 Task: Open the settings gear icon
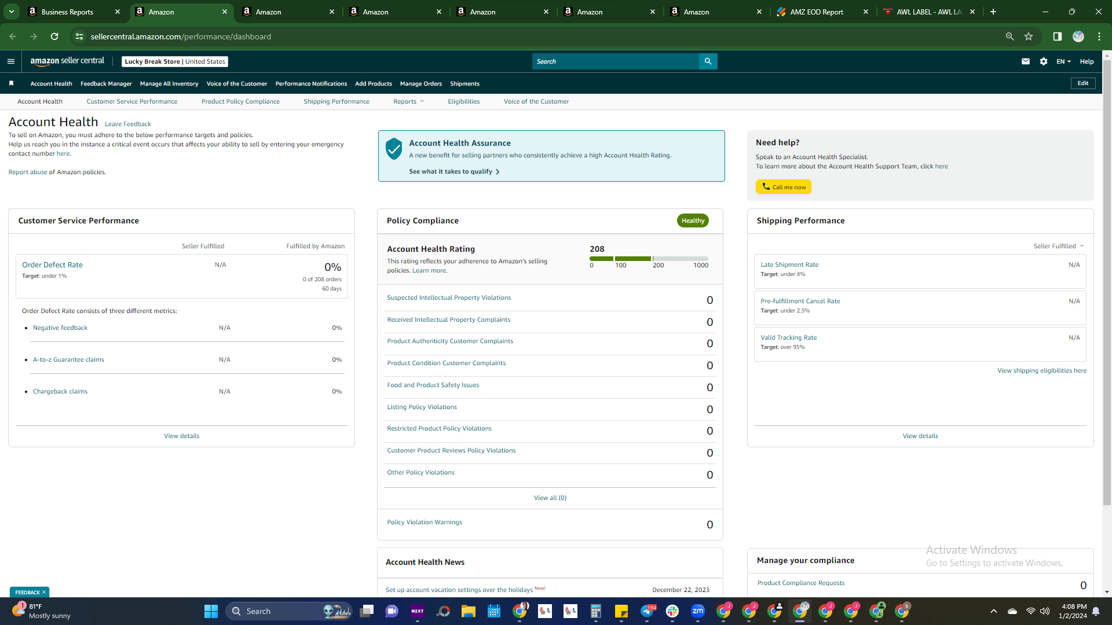point(1043,61)
